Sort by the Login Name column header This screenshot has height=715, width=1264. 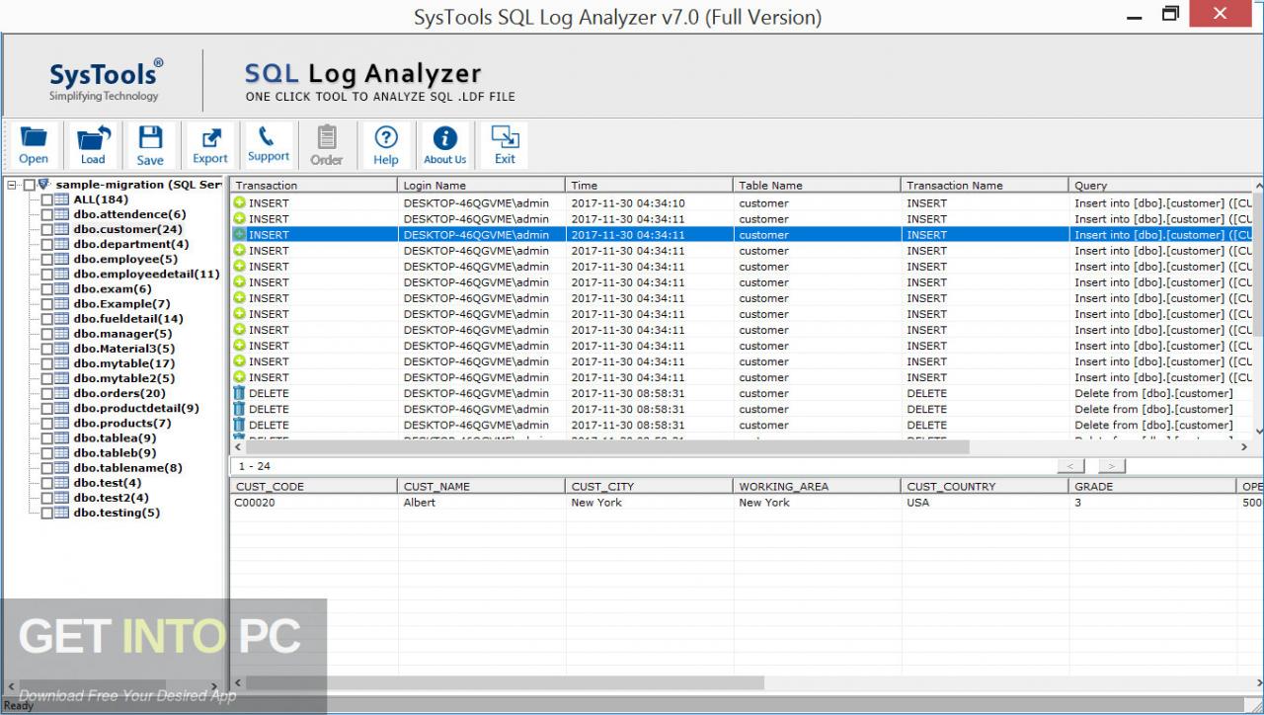[x=482, y=185]
